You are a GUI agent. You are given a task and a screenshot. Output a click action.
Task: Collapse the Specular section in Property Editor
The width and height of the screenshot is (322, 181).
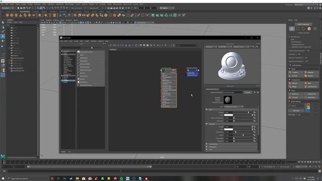point(207,124)
